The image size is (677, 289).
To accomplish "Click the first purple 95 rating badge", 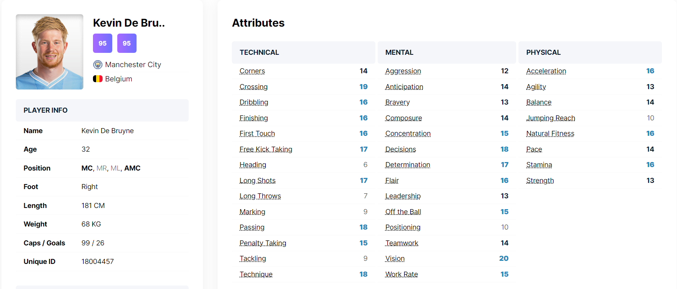I will (103, 43).
